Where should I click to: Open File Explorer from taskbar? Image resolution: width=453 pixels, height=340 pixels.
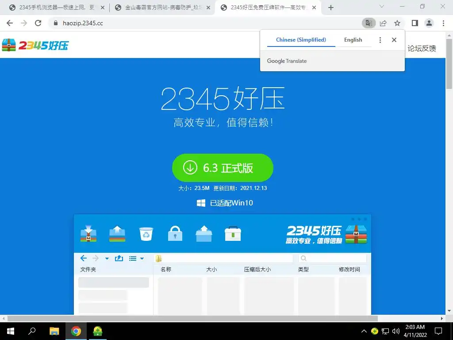pyautogui.click(x=54, y=331)
